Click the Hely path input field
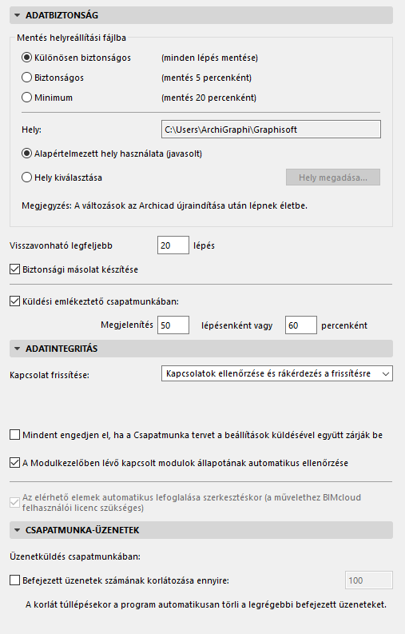Viewport: 405px width, 634px height. [271, 130]
